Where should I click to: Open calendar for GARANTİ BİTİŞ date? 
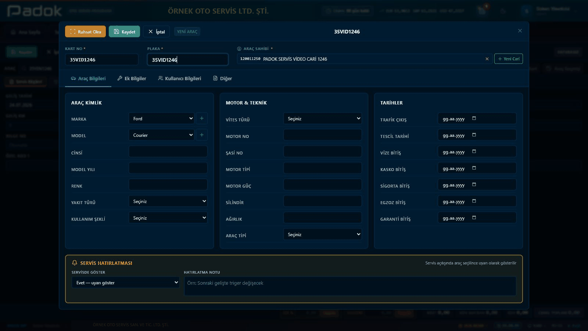coord(474,218)
